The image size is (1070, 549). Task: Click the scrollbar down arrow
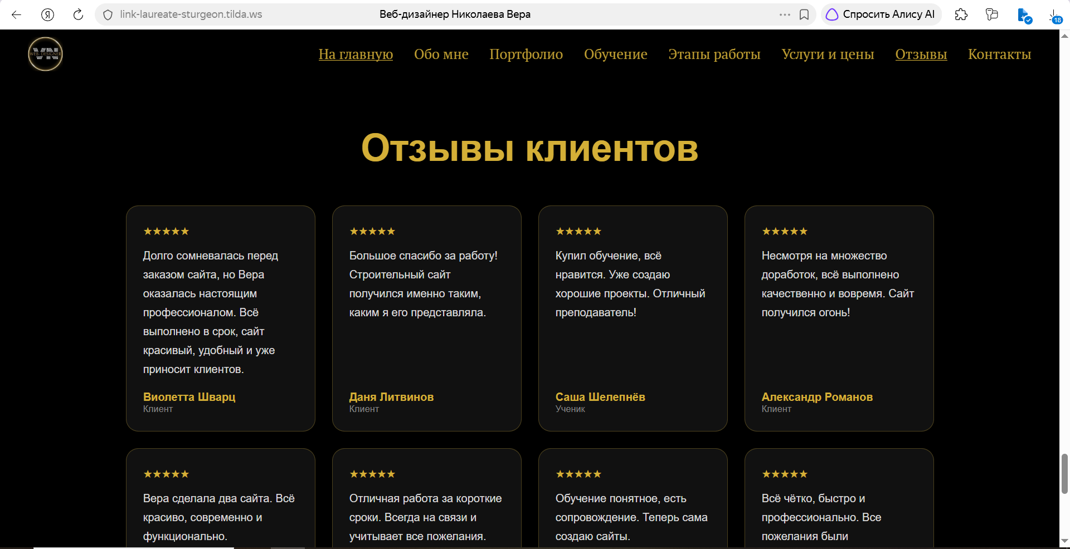coord(1064,541)
